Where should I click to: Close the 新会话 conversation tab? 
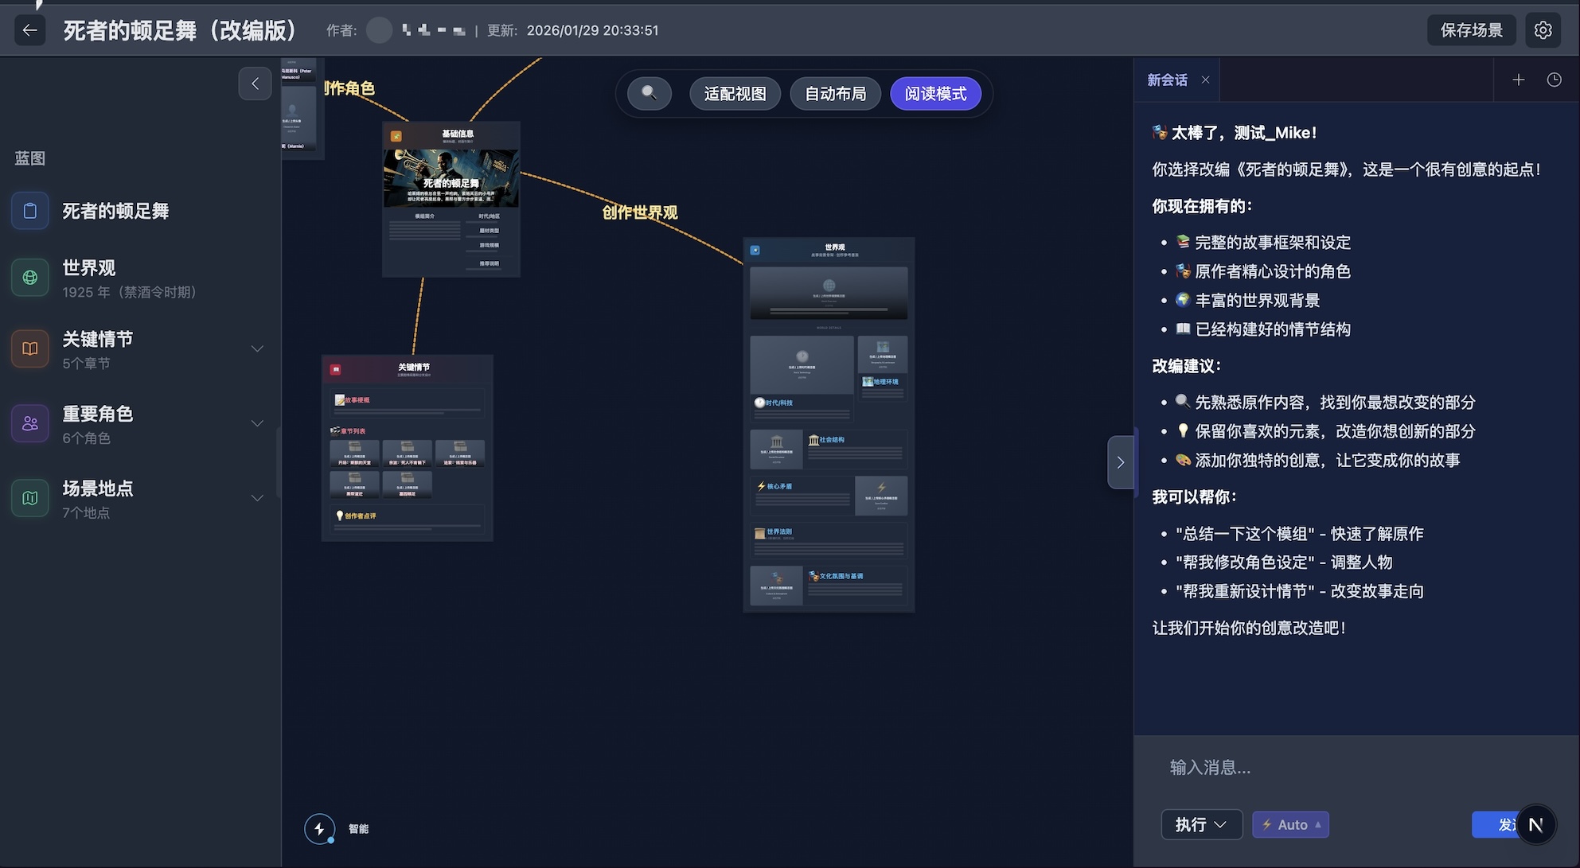coord(1205,80)
